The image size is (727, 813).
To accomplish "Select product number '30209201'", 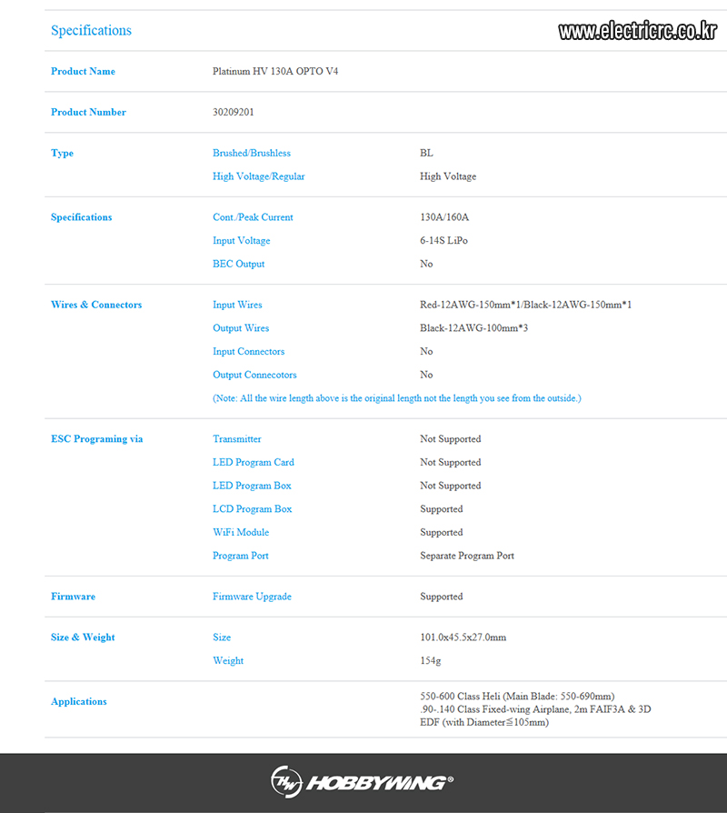I will click(234, 112).
